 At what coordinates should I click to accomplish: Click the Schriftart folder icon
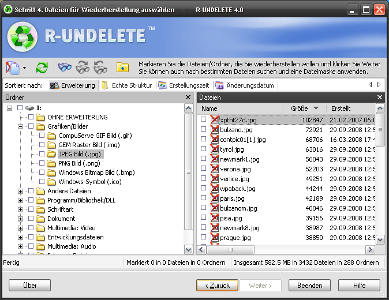point(40,209)
